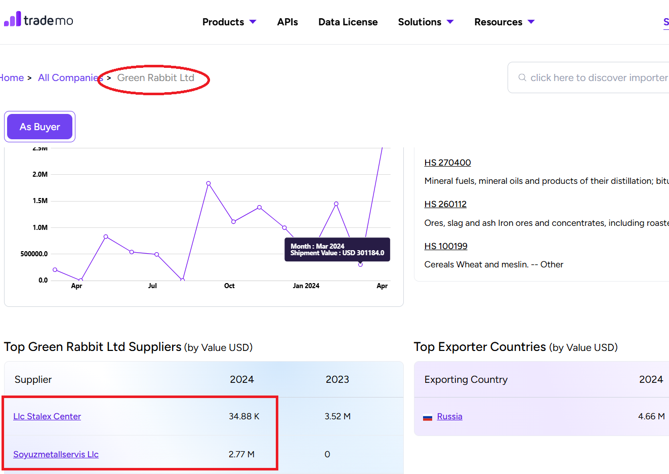Navigate to Home breadcrumb link

[12, 77]
